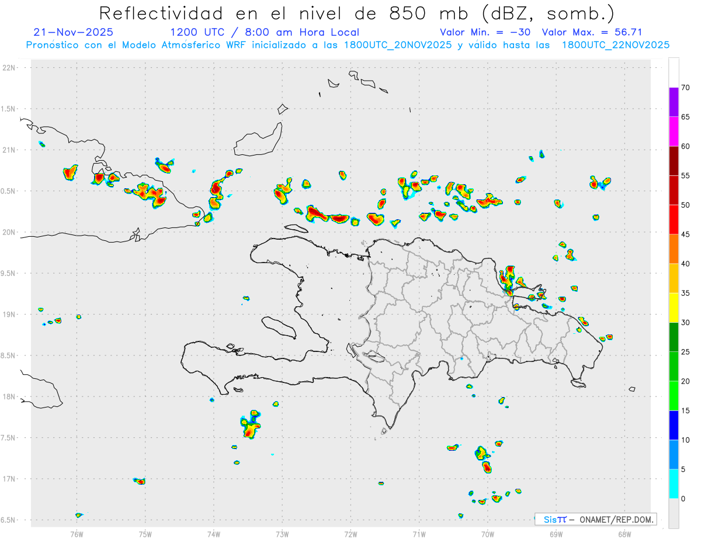Pick the dark green 25–30 dBZ colorbar segment

674,337
